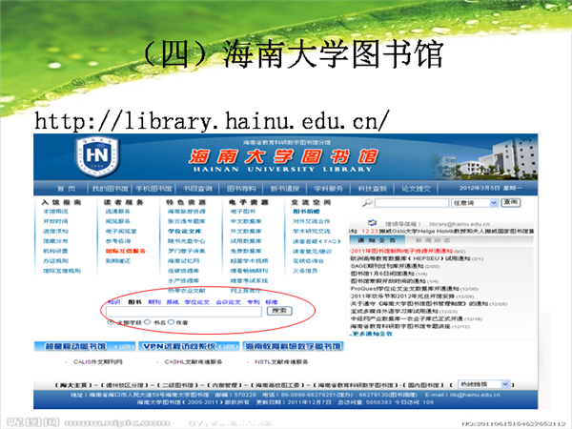Select the 报纸 search category tab
Image resolution: width=572 pixels, height=429 pixels.
[173, 302]
